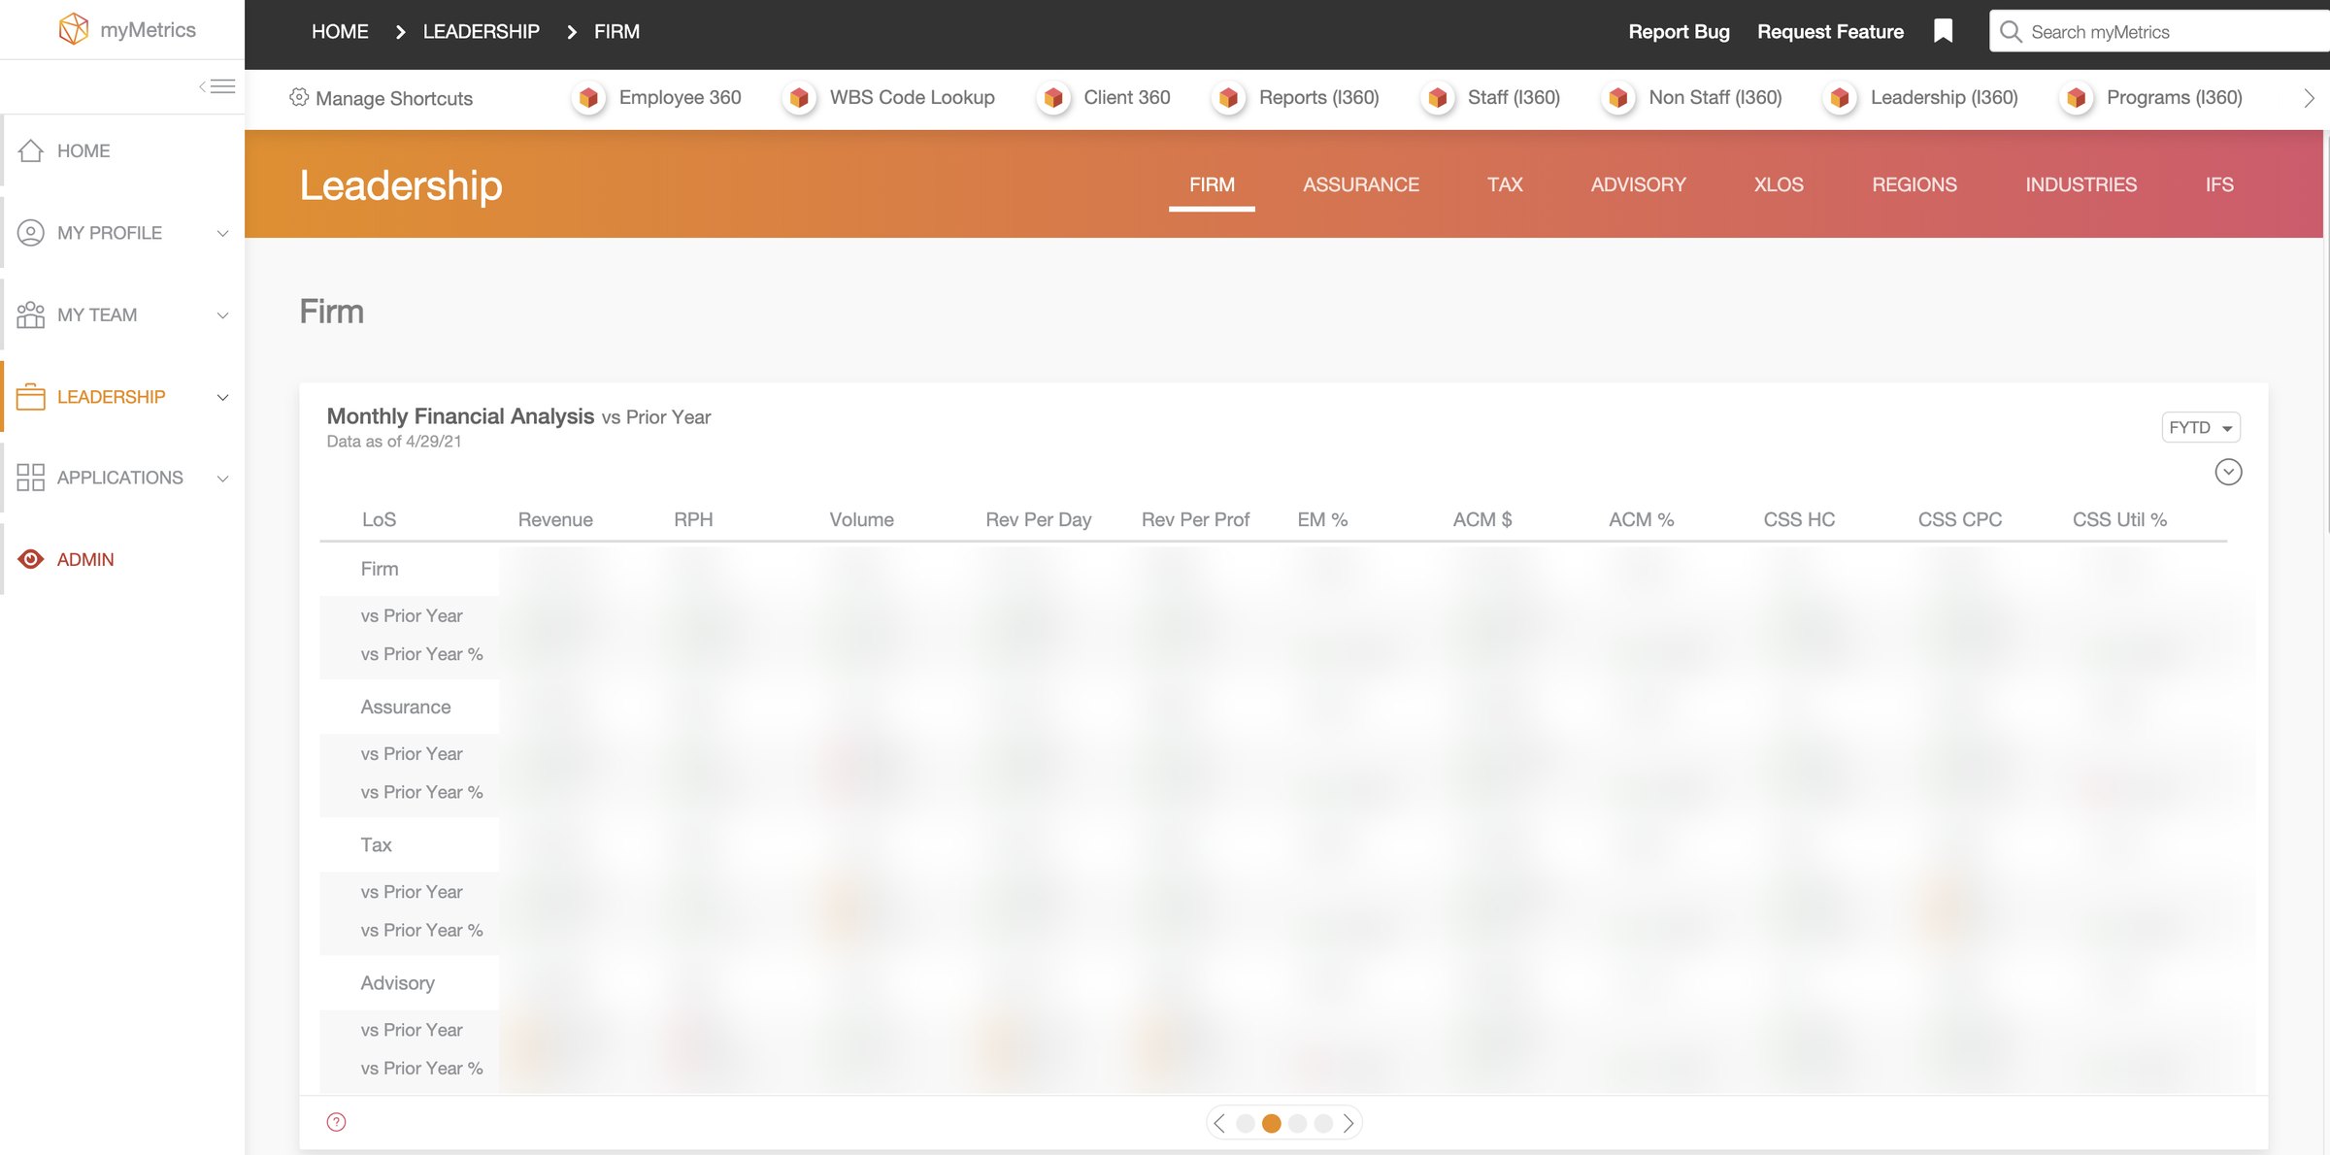Click the bookmark icon in top bar
The width and height of the screenshot is (2330, 1155).
tap(1943, 31)
